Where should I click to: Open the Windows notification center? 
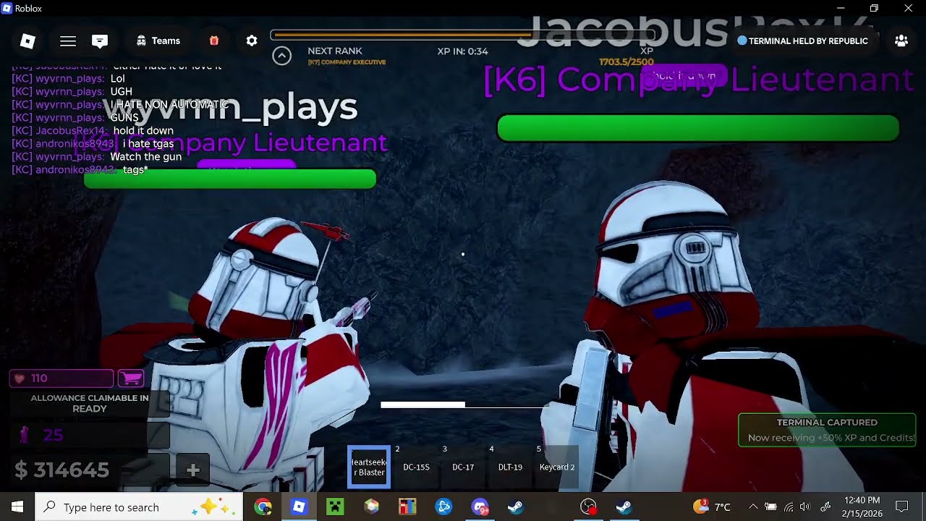coord(902,507)
